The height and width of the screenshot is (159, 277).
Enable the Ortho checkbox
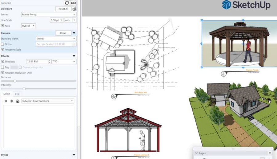coord(2,44)
